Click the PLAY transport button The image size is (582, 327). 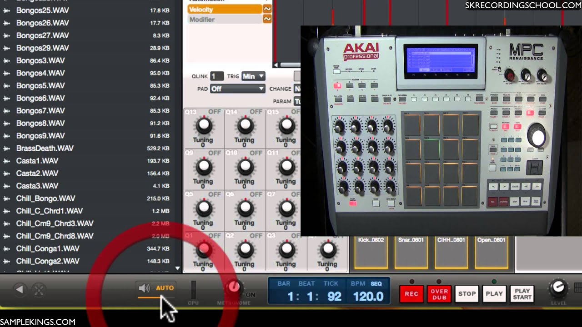pyautogui.click(x=494, y=294)
